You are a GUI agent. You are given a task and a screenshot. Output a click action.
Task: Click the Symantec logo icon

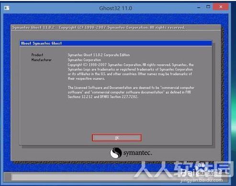116,153
